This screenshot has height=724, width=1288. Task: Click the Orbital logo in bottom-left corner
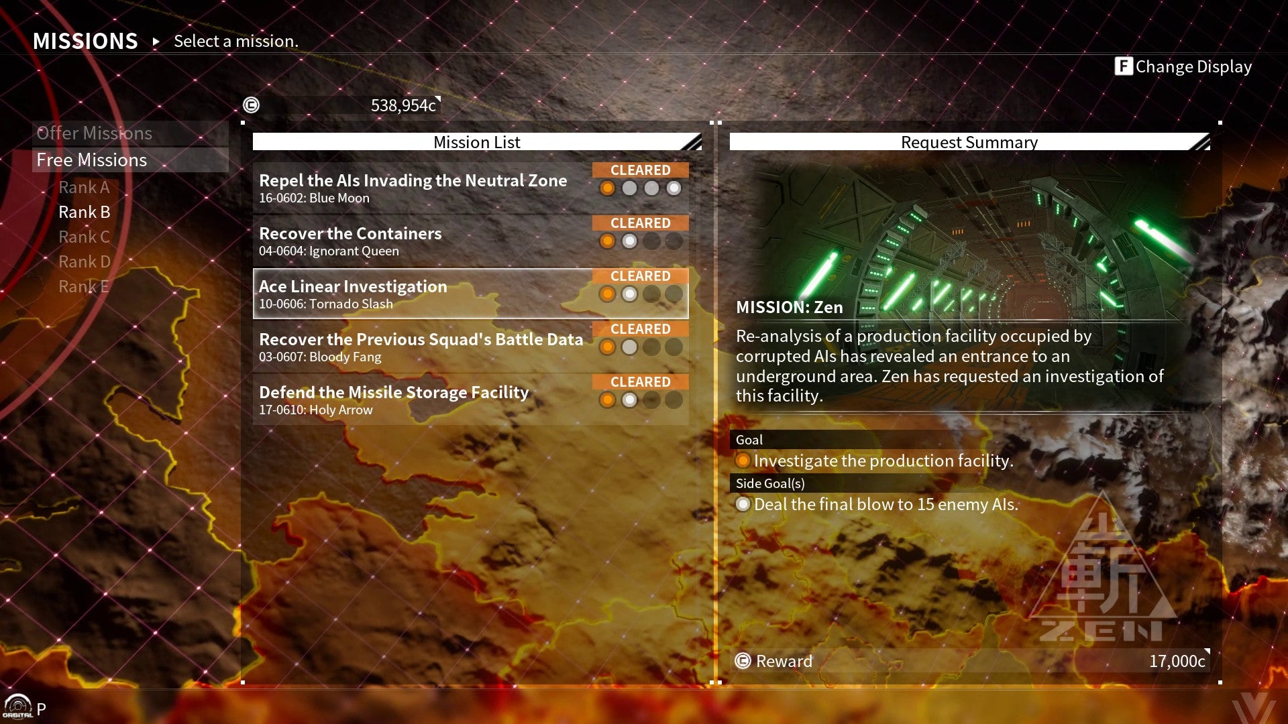click(x=17, y=705)
